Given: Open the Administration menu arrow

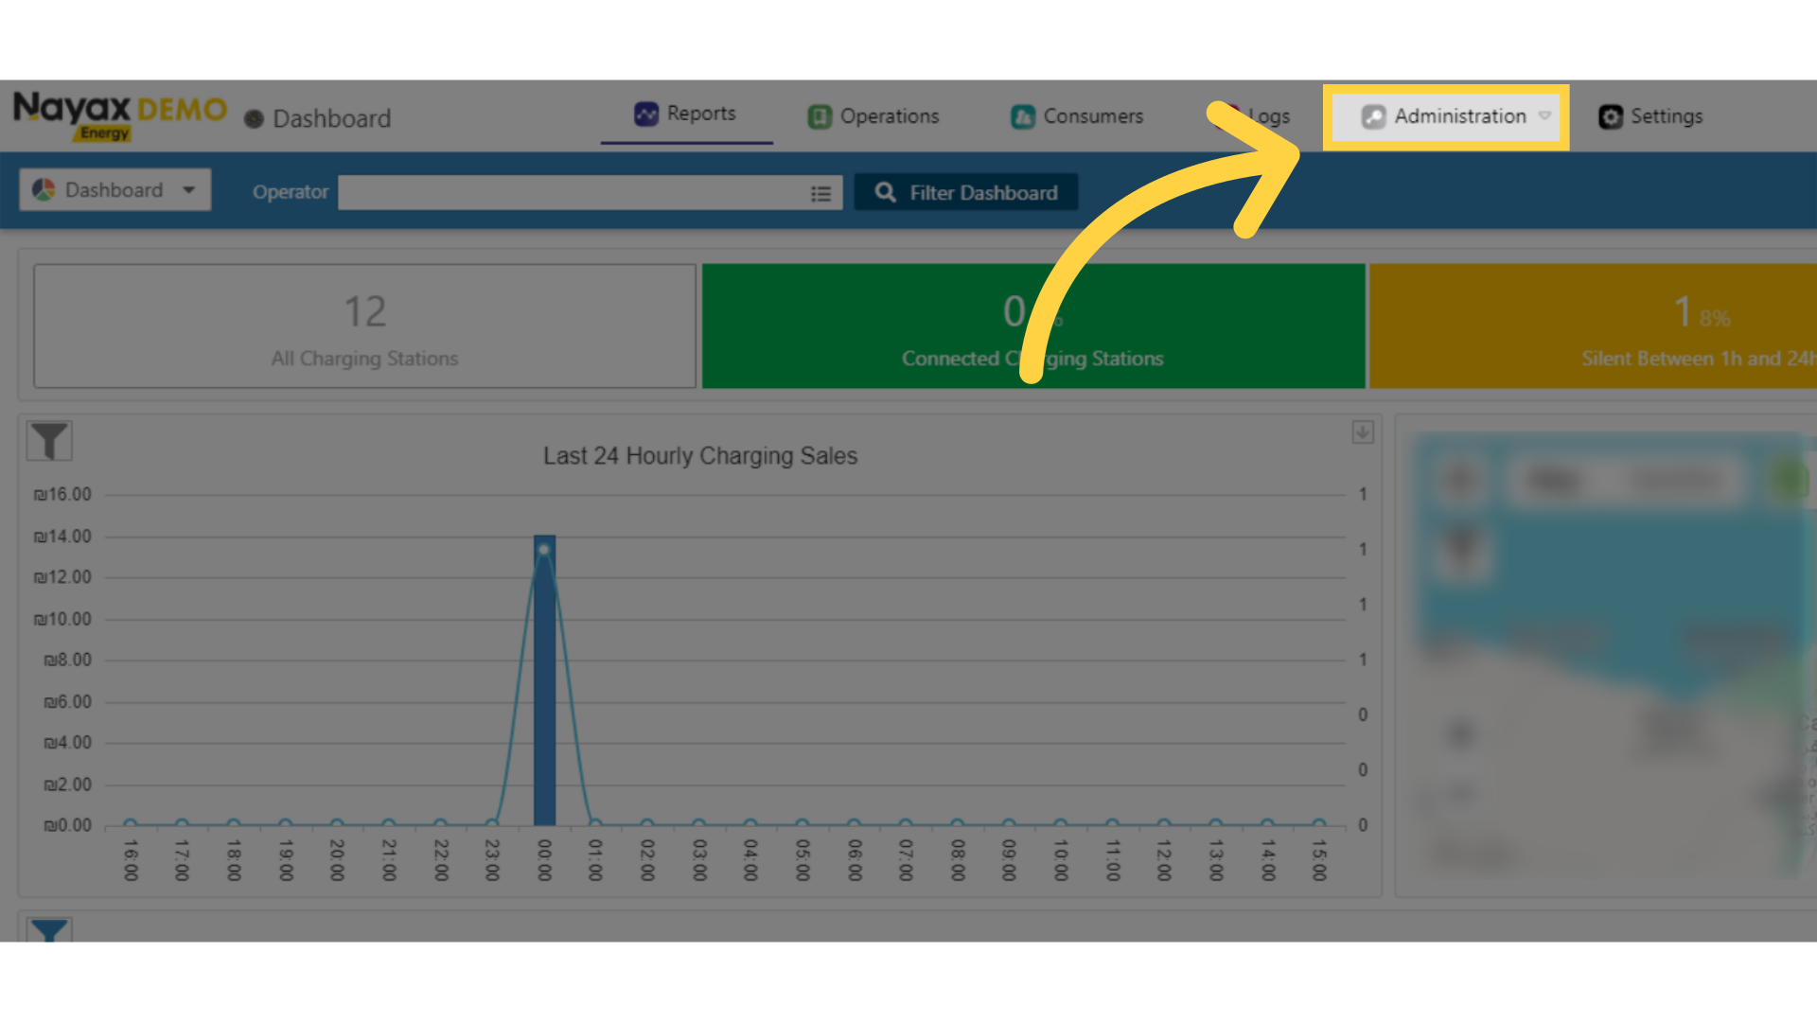Looking at the screenshot, I should pyautogui.click(x=1544, y=115).
